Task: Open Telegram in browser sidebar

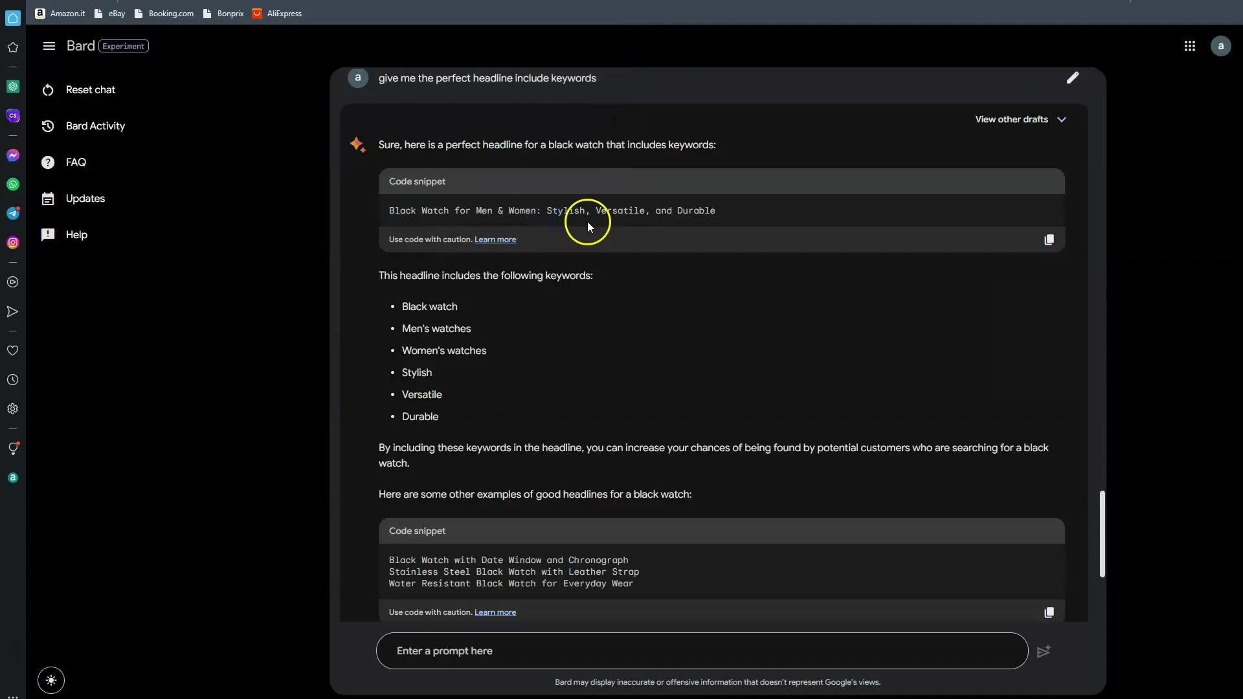Action: (13, 214)
